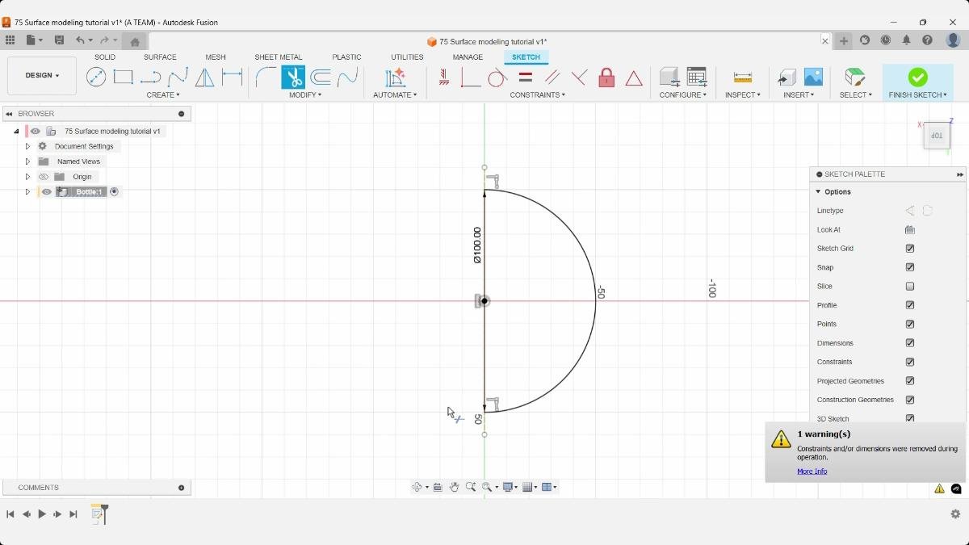Toggle Sketch Grid checkbox

910,249
